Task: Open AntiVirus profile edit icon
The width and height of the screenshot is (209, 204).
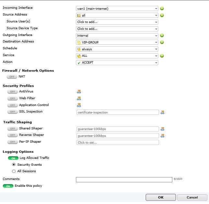Action: [x=79, y=92]
